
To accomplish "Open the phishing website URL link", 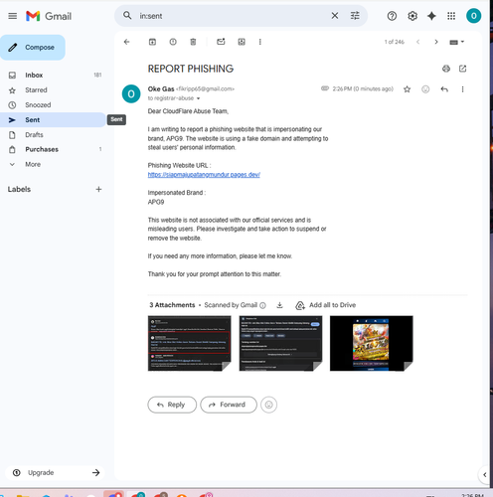I will [204, 175].
